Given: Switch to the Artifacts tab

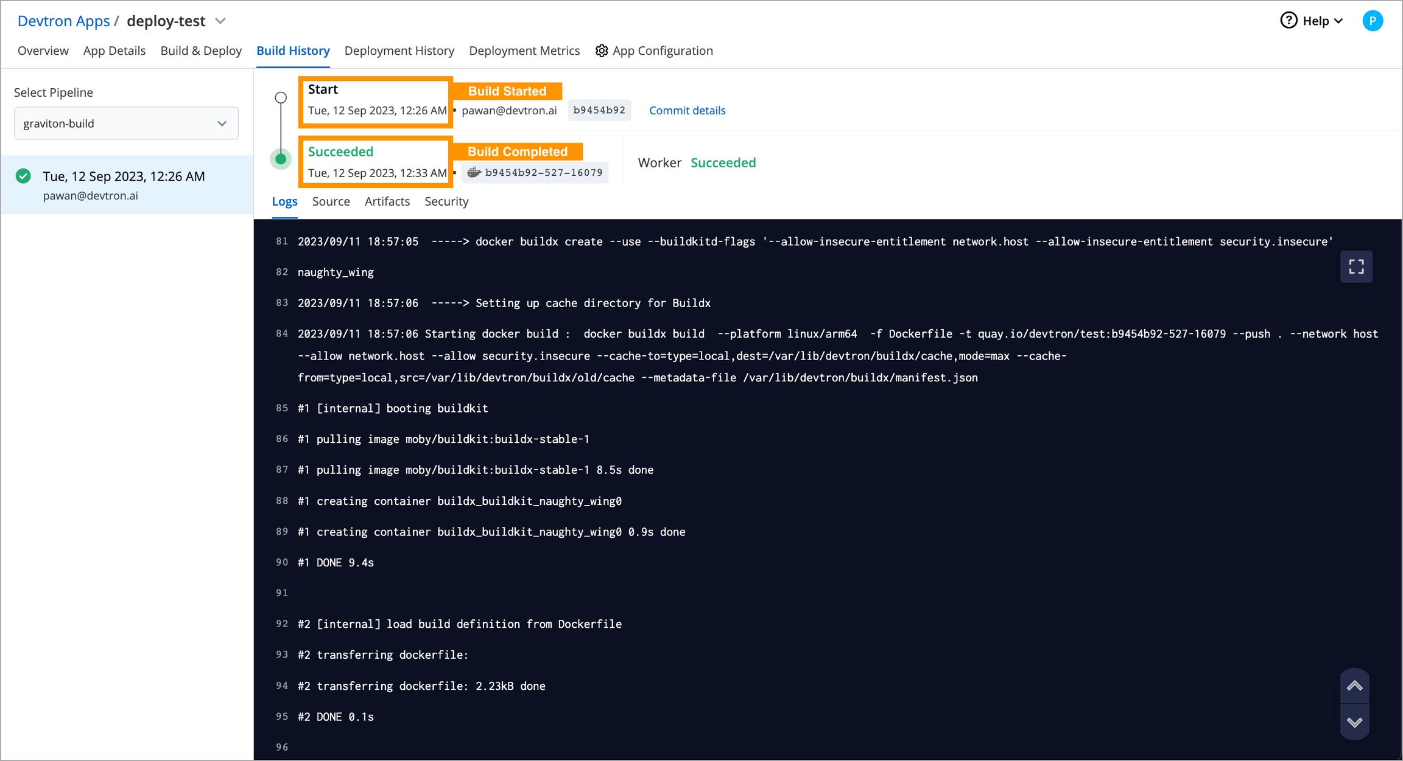Looking at the screenshot, I should (387, 201).
